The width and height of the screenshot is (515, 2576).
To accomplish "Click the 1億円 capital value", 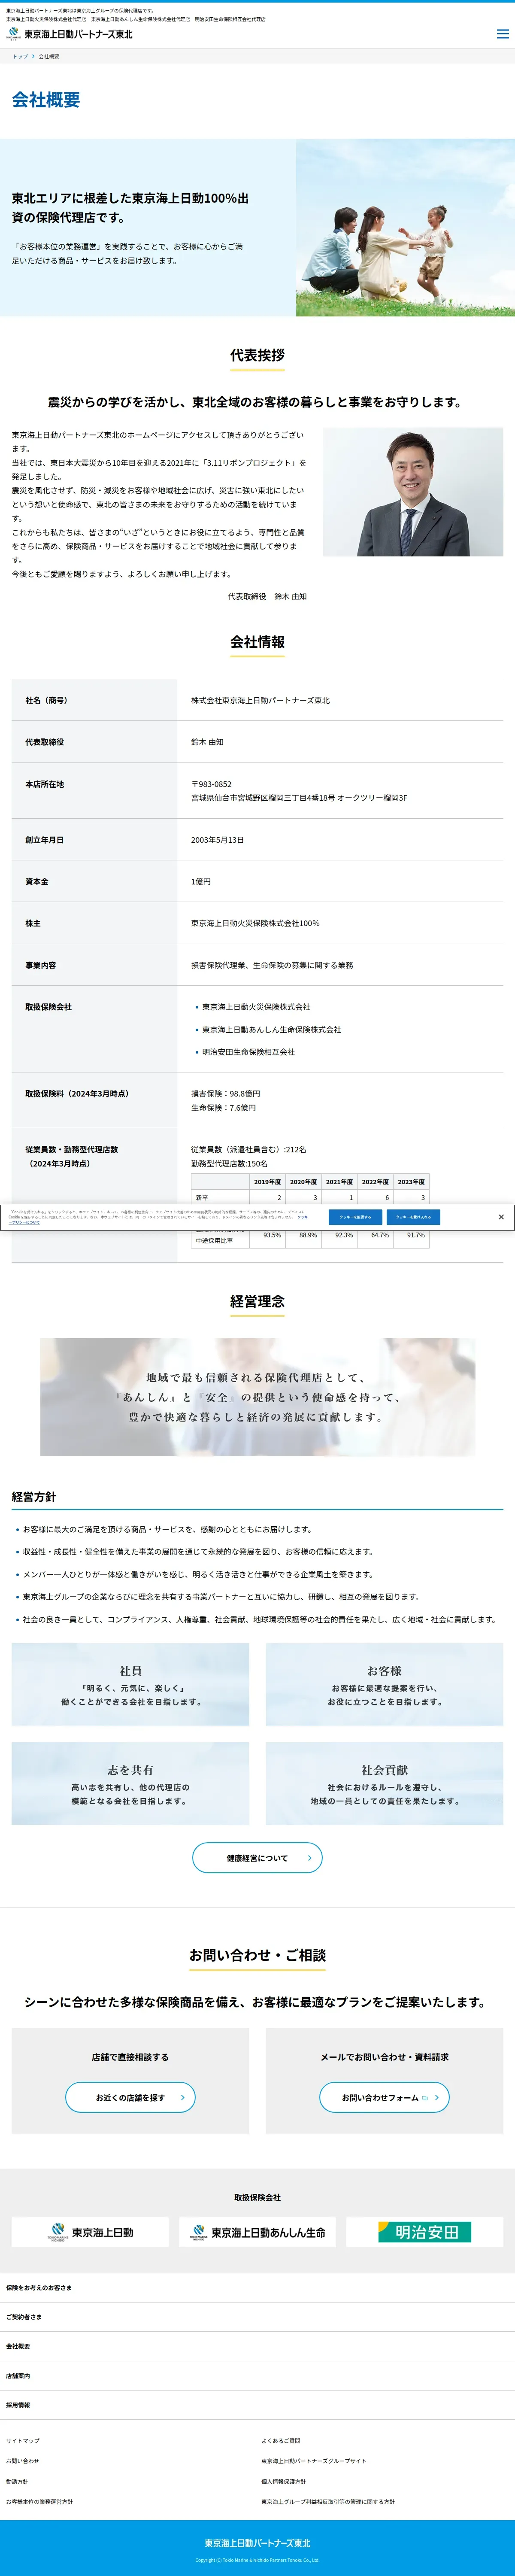I will pyautogui.click(x=201, y=882).
